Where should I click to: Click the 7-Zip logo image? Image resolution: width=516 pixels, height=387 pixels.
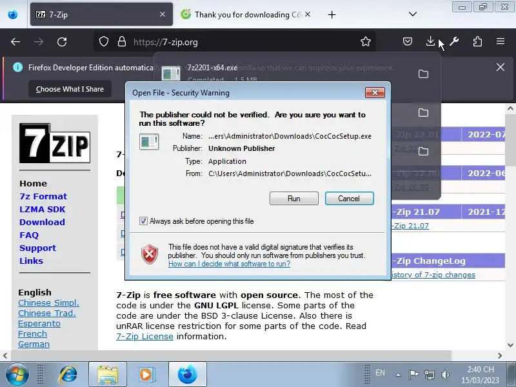55,143
